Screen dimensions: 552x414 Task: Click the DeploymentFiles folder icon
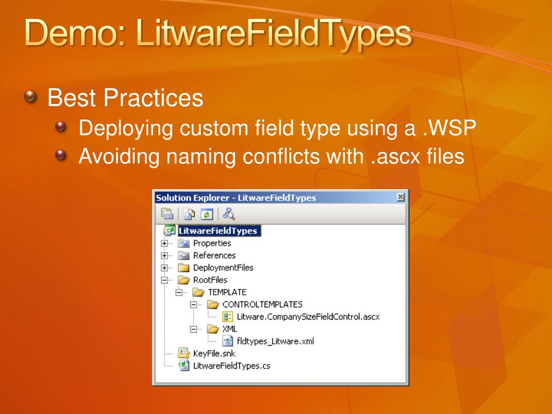[x=184, y=267]
